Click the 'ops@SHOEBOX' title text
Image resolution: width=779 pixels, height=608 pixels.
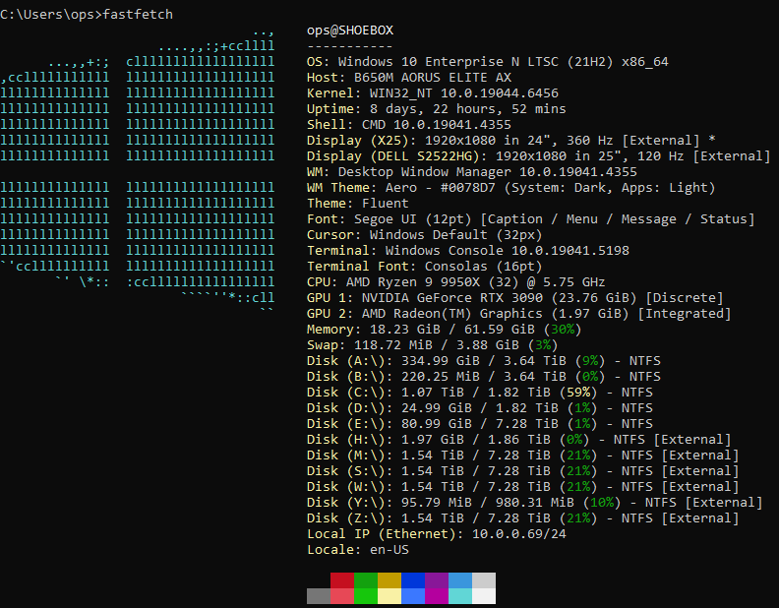point(350,30)
